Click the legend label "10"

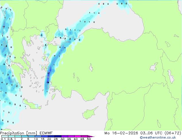[36, 139]
